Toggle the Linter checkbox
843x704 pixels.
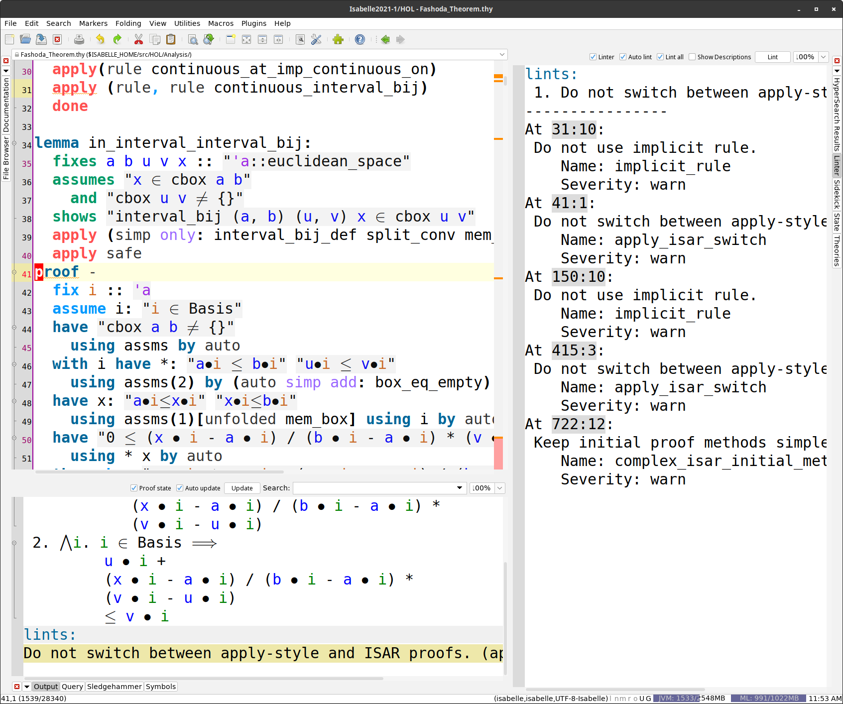[593, 57]
